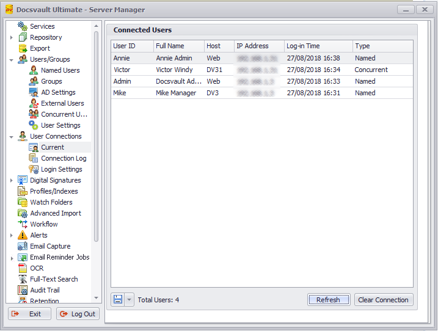This screenshot has height=331, width=438.
Task: Click the Full-Text Search icon
Action: click(23, 279)
